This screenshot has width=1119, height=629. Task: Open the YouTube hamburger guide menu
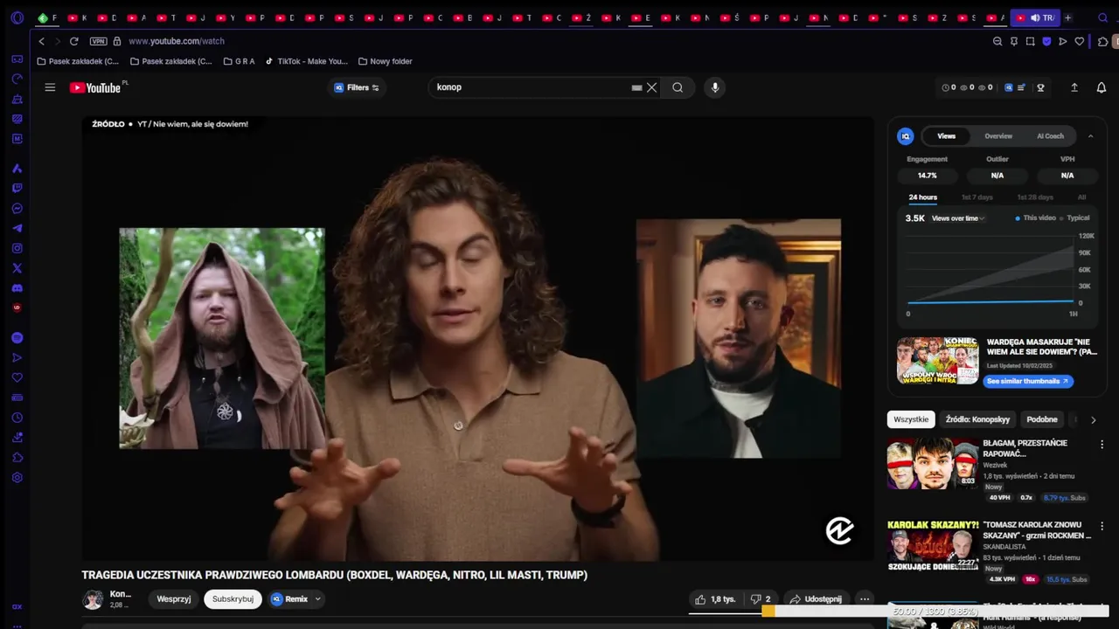coord(50,87)
